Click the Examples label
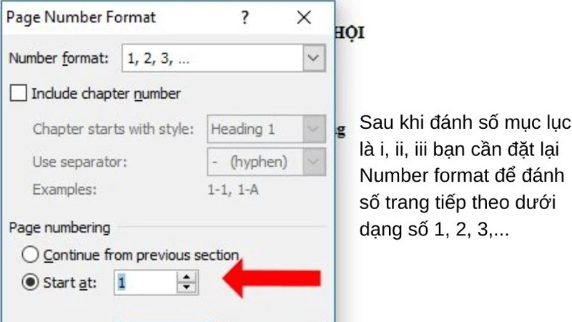This screenshot has height=322, width=572. coord(64,190)
